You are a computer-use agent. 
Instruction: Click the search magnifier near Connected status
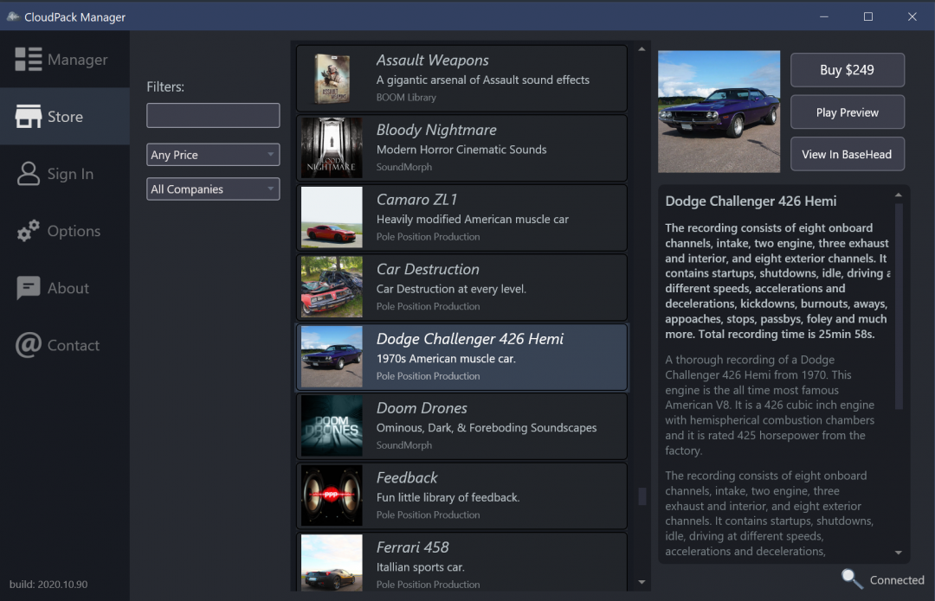tap(851, 579)
